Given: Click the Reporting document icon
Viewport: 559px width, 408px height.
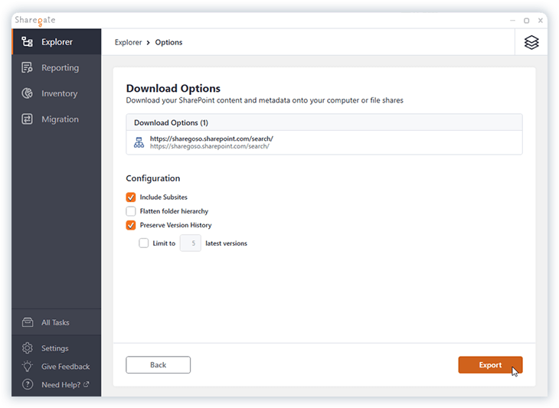Looking at the screenshot, I should [x=27, y=67].
